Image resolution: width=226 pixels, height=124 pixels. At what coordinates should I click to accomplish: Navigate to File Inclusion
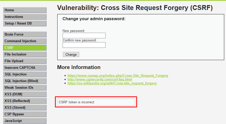tap(25, 54)
